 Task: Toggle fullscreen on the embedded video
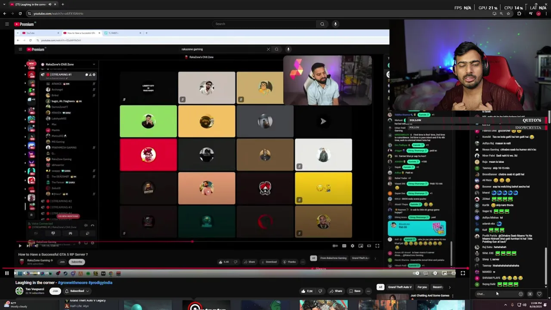[377, 246]
